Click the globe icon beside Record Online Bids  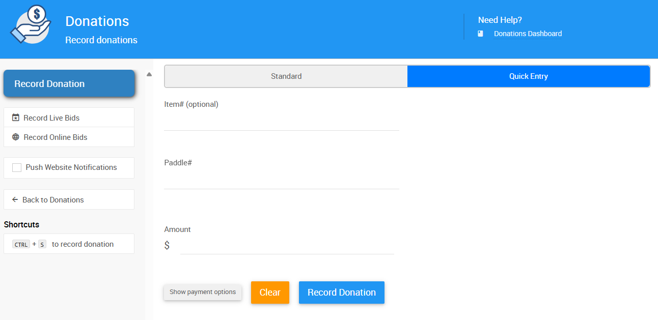pyautogui.click(x=16, y=137)
